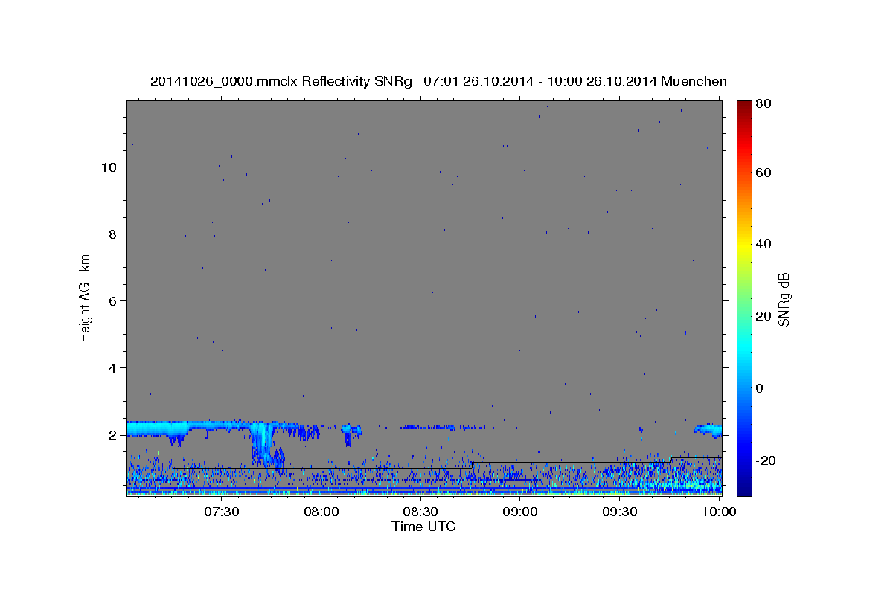Click the height tick label 6
The width and height of the screenshot is (893, 595).
click(114, 301)
